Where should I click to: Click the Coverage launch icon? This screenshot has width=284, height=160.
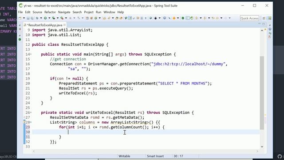(x=53, y=18)
